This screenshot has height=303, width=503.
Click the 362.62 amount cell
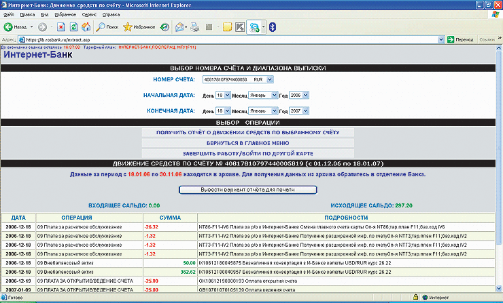[170, 272]
